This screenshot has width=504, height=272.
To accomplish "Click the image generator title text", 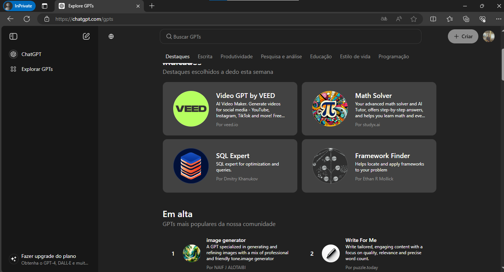I will (x=226, y=240).
